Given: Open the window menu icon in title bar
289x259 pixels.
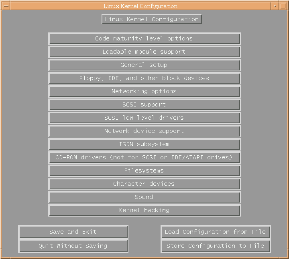Looking at the screenshot, I should pos(6,6).
